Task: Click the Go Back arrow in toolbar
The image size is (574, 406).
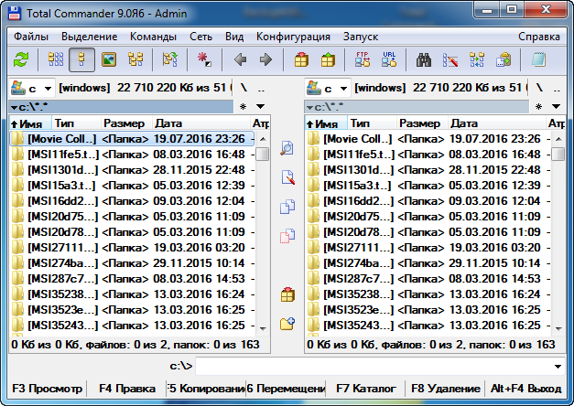Action: click(x=241, y=60)
